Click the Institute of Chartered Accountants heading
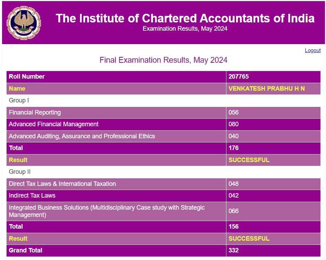326x260 pixels. coord(185,18)
